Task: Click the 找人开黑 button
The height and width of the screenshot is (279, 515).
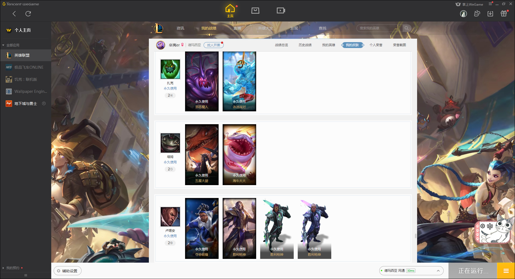Action: click(x=214, y=45)
